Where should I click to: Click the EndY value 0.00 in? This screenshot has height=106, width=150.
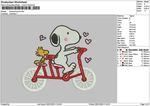(132, 36)
